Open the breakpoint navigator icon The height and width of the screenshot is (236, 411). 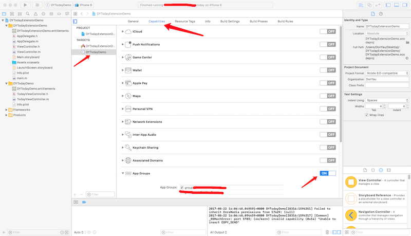click(x=59, y=14)
